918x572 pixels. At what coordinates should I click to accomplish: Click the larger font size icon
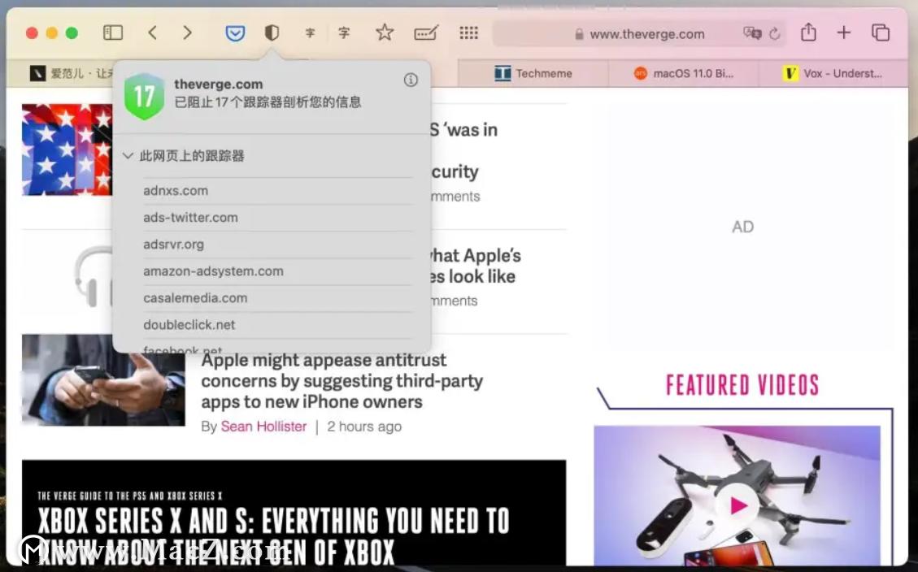tap(344, 32)
